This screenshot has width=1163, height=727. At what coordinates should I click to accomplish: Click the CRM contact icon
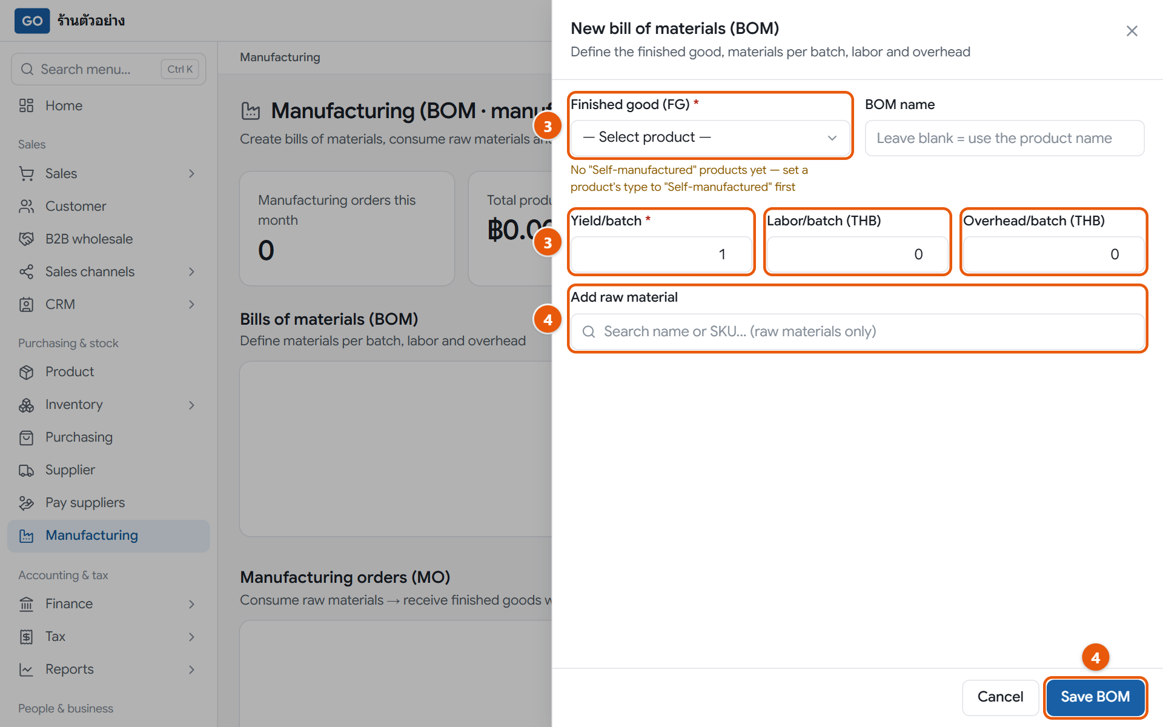(26, 304)
